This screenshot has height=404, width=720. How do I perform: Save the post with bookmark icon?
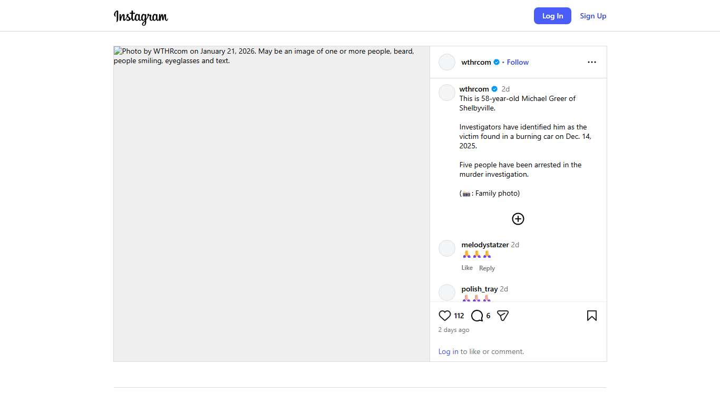[591, 316]
